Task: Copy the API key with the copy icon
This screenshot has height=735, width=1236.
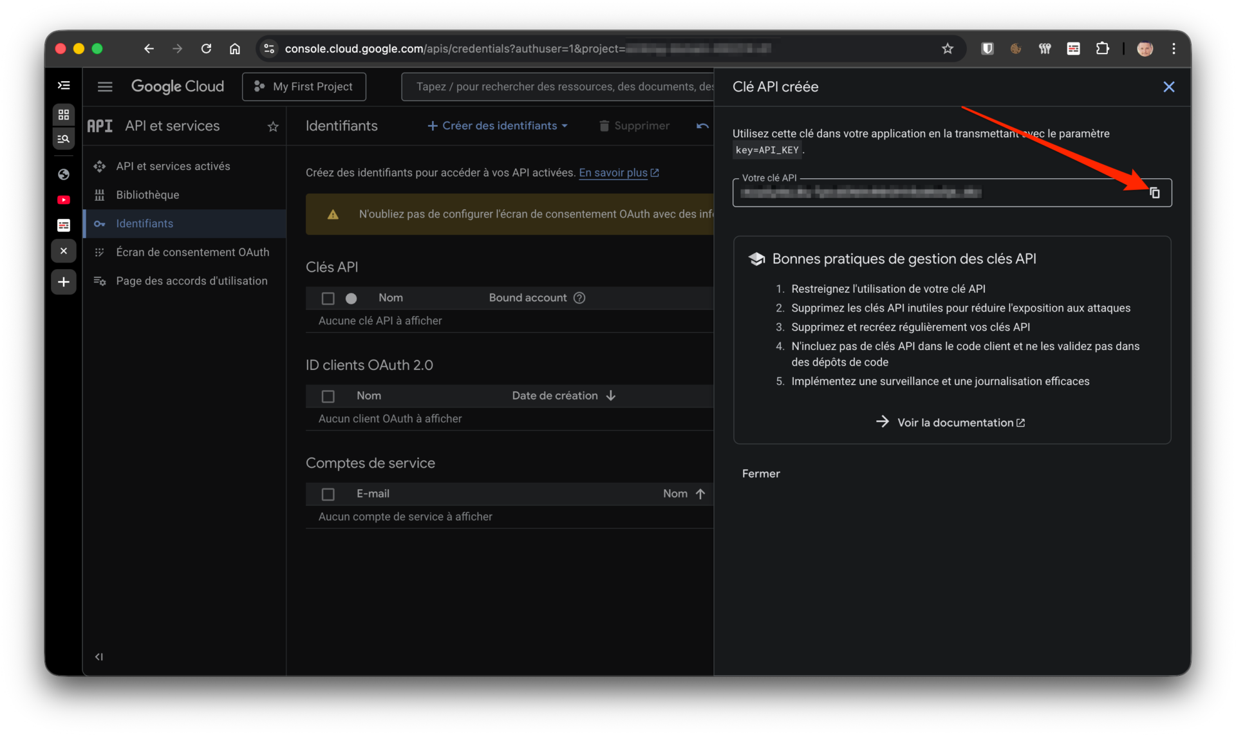Action: (1155, 193)
